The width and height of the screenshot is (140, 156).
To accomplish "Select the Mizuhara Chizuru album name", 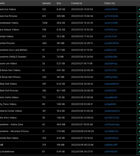I will (14, 131).
